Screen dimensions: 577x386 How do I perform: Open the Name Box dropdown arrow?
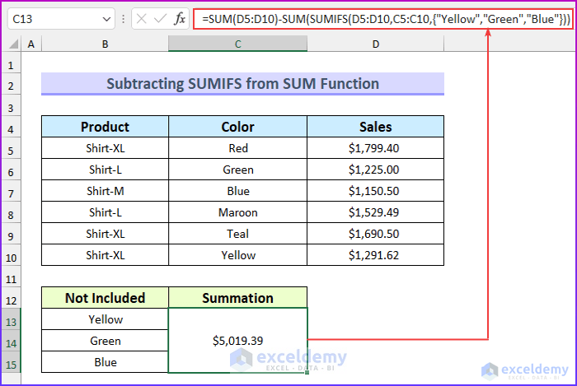pos(107,18)
